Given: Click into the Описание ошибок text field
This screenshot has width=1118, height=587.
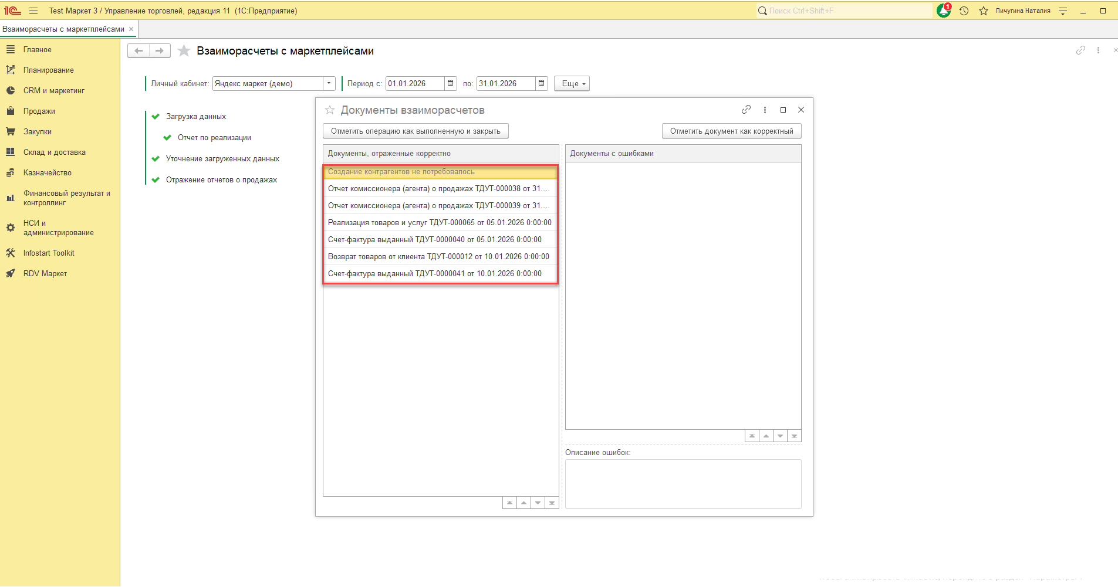Looking at the screenshot, I should [x=683, y=484].
